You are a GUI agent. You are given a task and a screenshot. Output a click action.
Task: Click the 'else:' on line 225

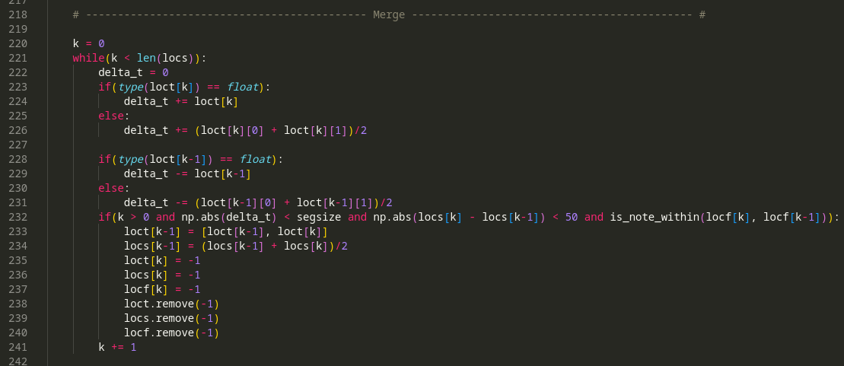pos(114,116)
